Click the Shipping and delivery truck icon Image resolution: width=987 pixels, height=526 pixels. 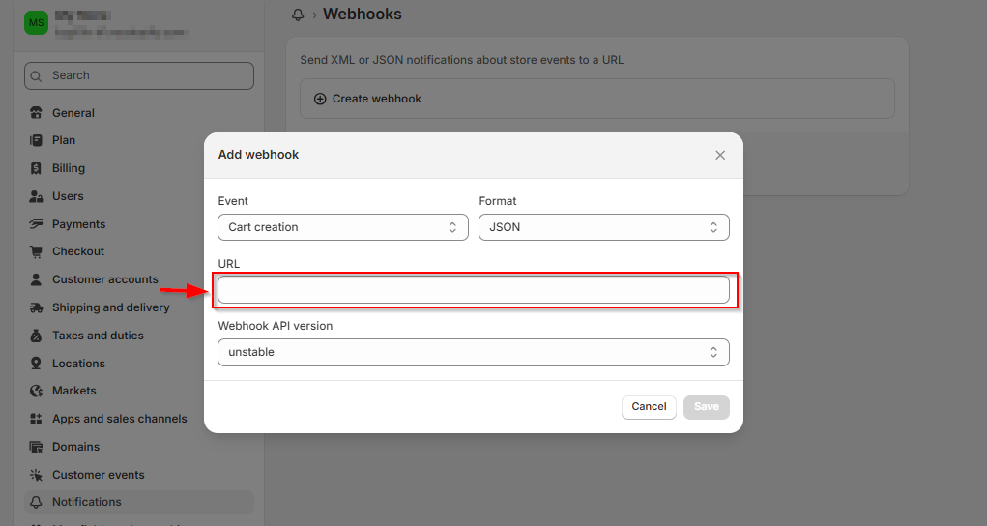click(x=37, y=307)
